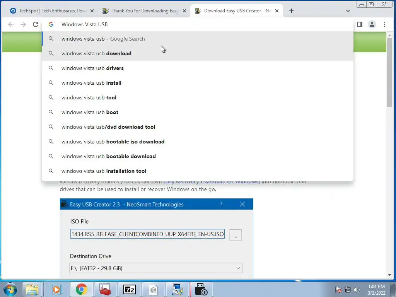The image size is (396, 297).
Task: Open Windows Media Player from taskbar
Action: [56, 289]
